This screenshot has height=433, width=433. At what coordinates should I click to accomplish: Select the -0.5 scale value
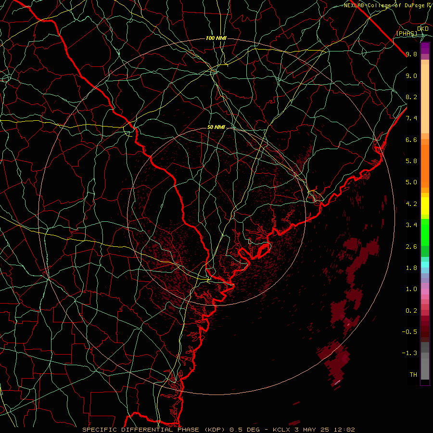[409, 332]
